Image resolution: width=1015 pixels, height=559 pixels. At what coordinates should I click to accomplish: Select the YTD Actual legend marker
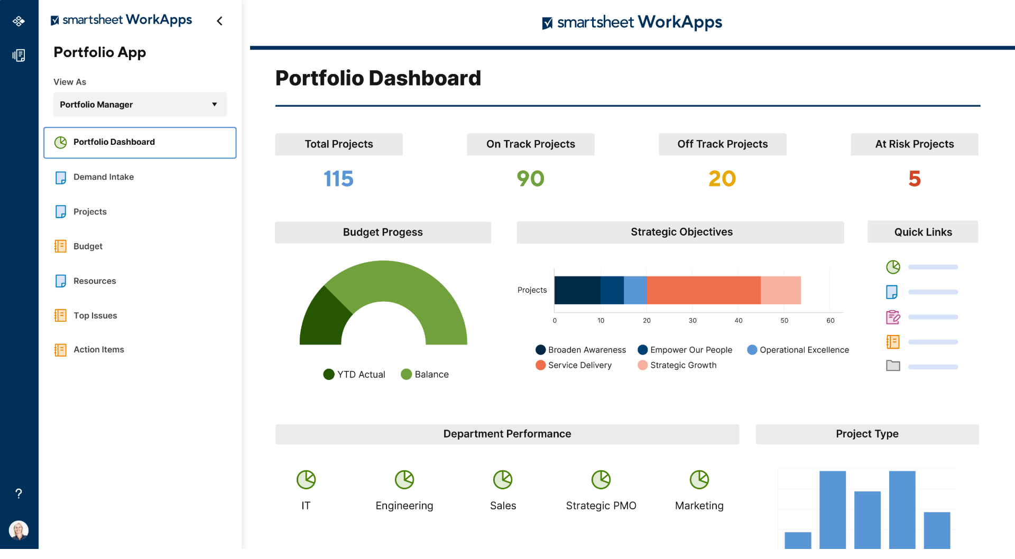pyautogui.click(x=329, y=374)
